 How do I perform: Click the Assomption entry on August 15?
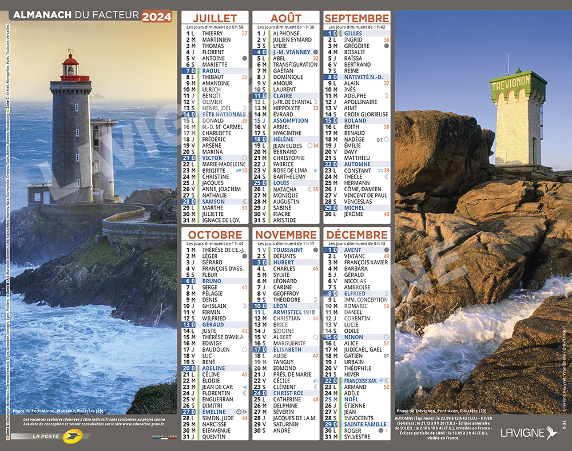coord(291,120)
